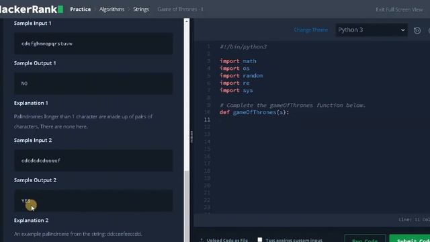Click the import sys line
This screenshot has height=242, width=430.
pyautogui.click(x=236, y=90)
